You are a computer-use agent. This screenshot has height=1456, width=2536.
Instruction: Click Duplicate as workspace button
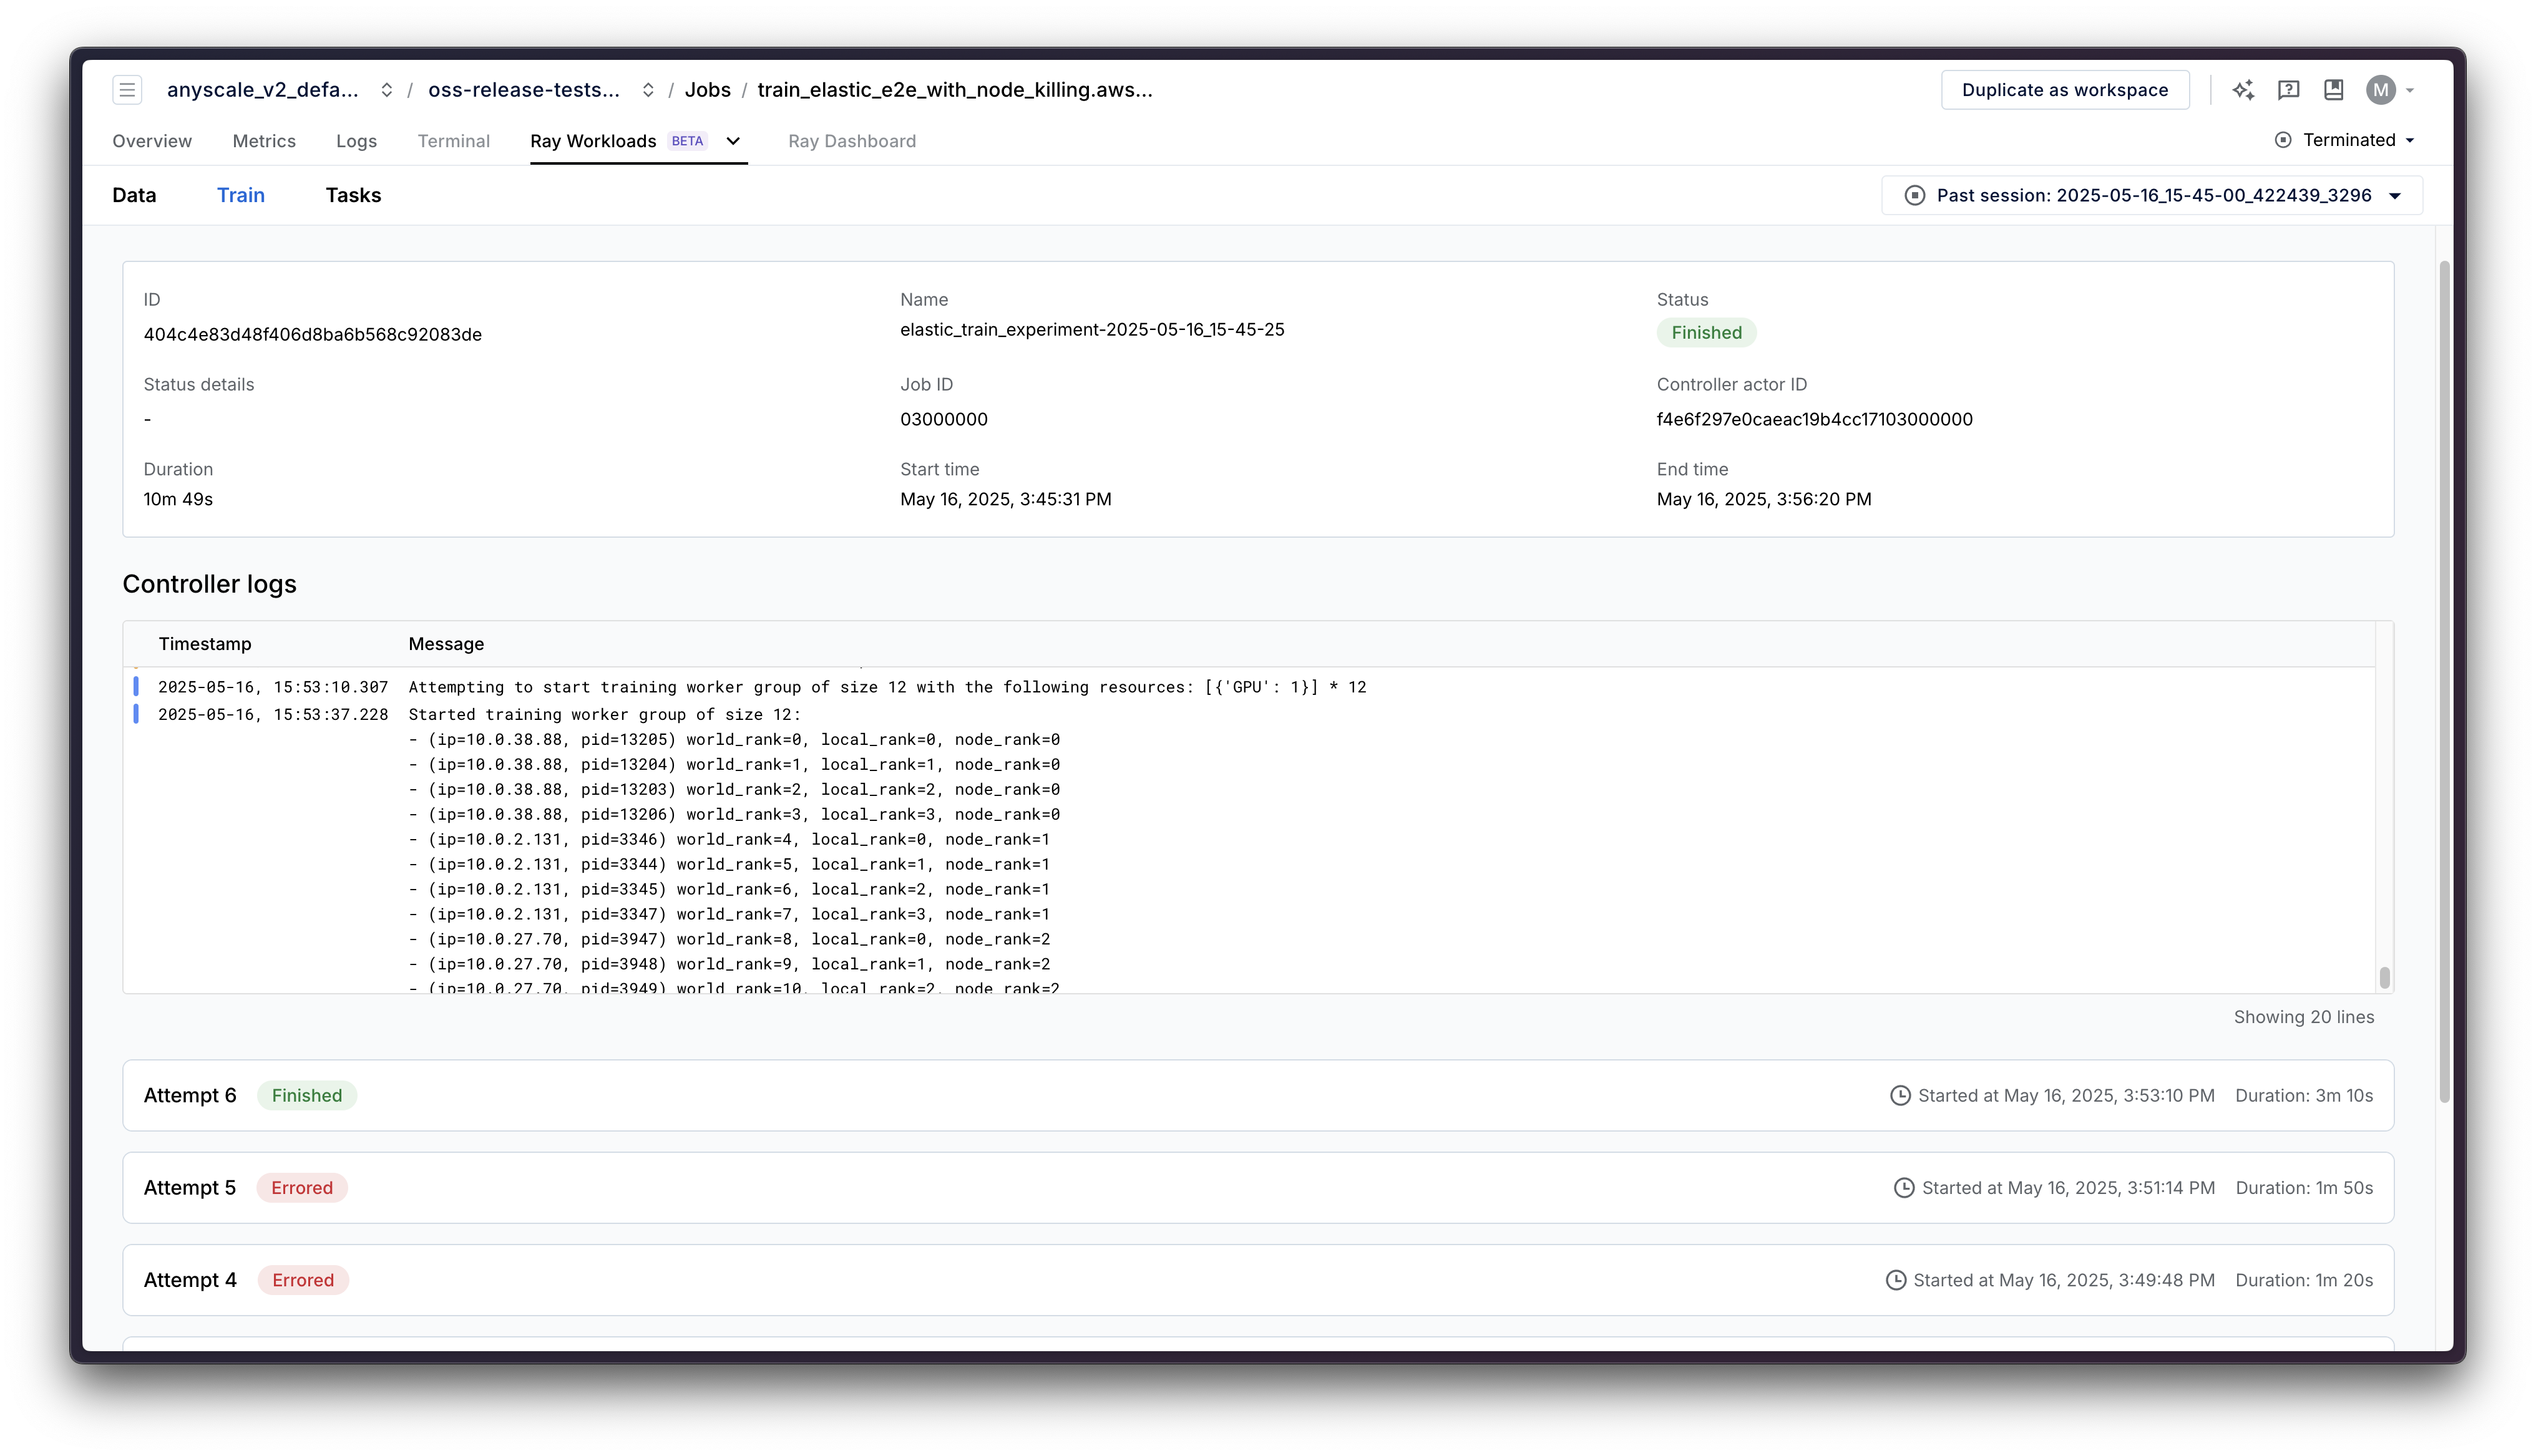(2064, 90)
